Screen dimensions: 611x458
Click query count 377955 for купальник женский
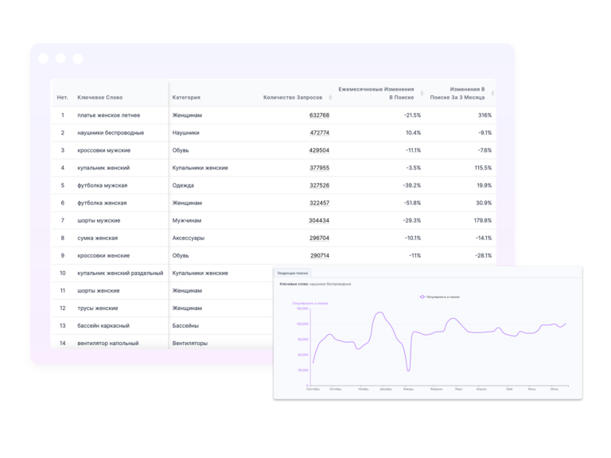tap(319, 168)
